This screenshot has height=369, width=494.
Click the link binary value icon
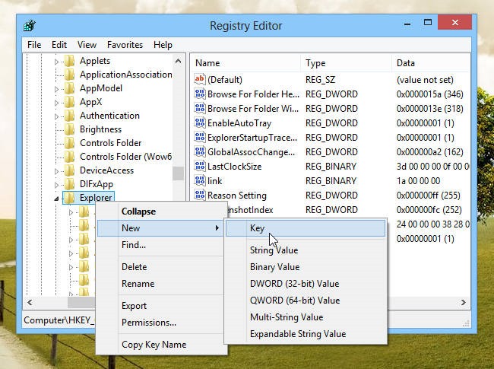tap(200, 181)
